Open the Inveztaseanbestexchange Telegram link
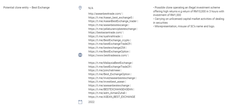Screen dimensions: 228x106 coord(112,78)
